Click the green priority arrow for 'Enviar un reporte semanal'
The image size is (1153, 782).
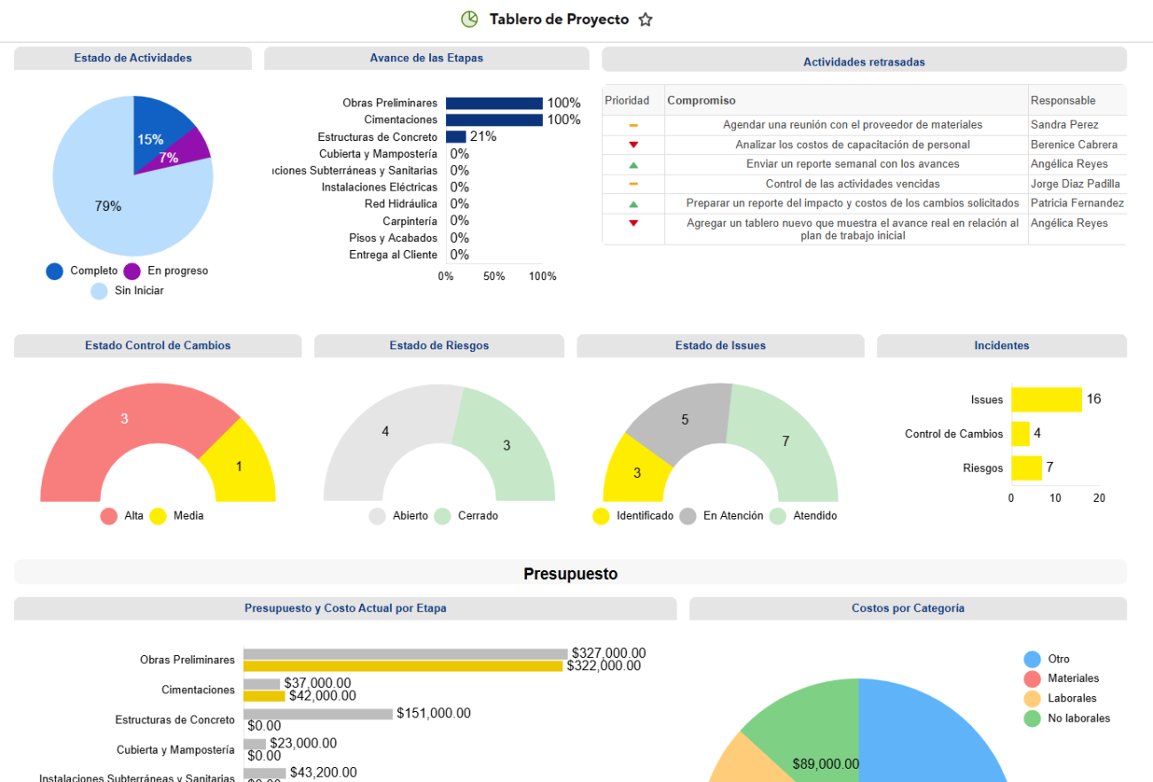tap(632, 164)
